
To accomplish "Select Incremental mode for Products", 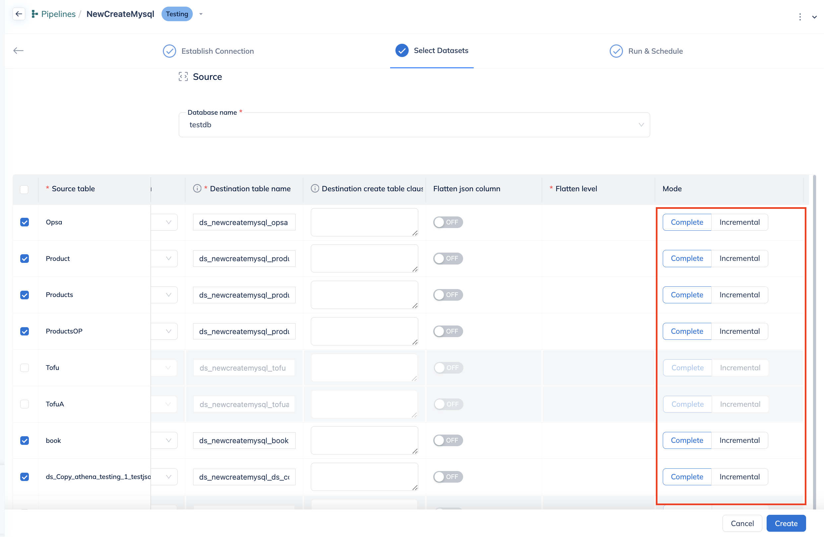I will pos(739,295).
